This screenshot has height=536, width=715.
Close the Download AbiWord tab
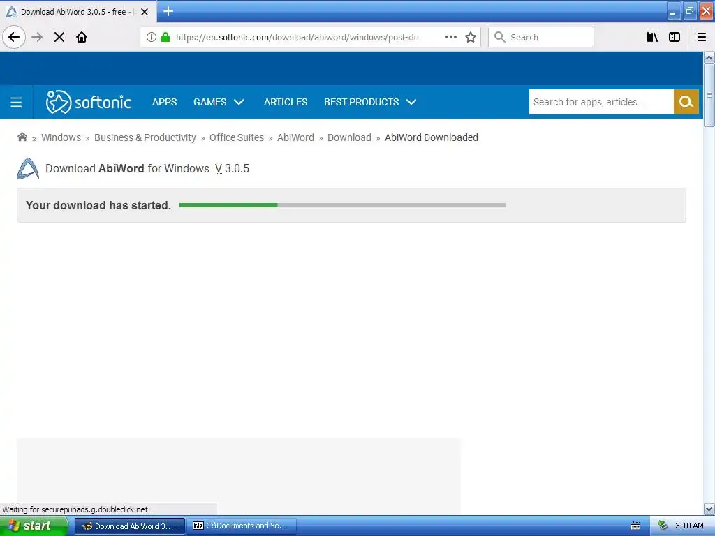(x=145, y=12)
